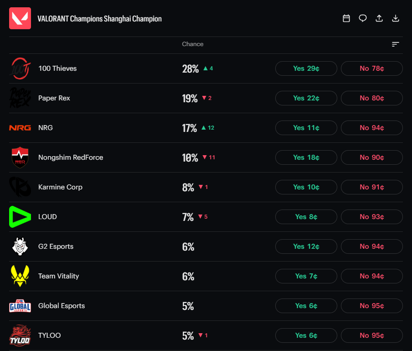Click the Karmine Corp team logo
Screen dimensions: 412x351
point(20,187)
